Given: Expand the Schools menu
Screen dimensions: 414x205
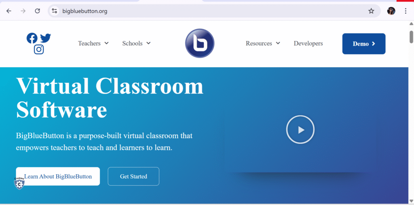Looking at the screenshot, I should (136, 43).
